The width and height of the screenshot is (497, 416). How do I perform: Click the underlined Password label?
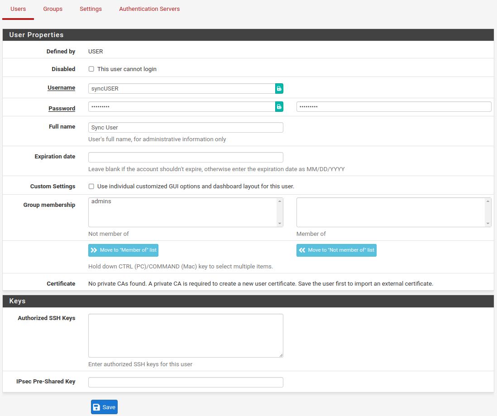(x=62, y=109)
